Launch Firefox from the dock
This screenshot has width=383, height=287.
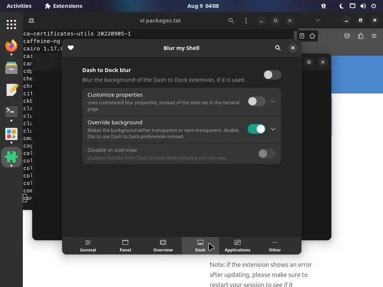[x=11, y=46]
